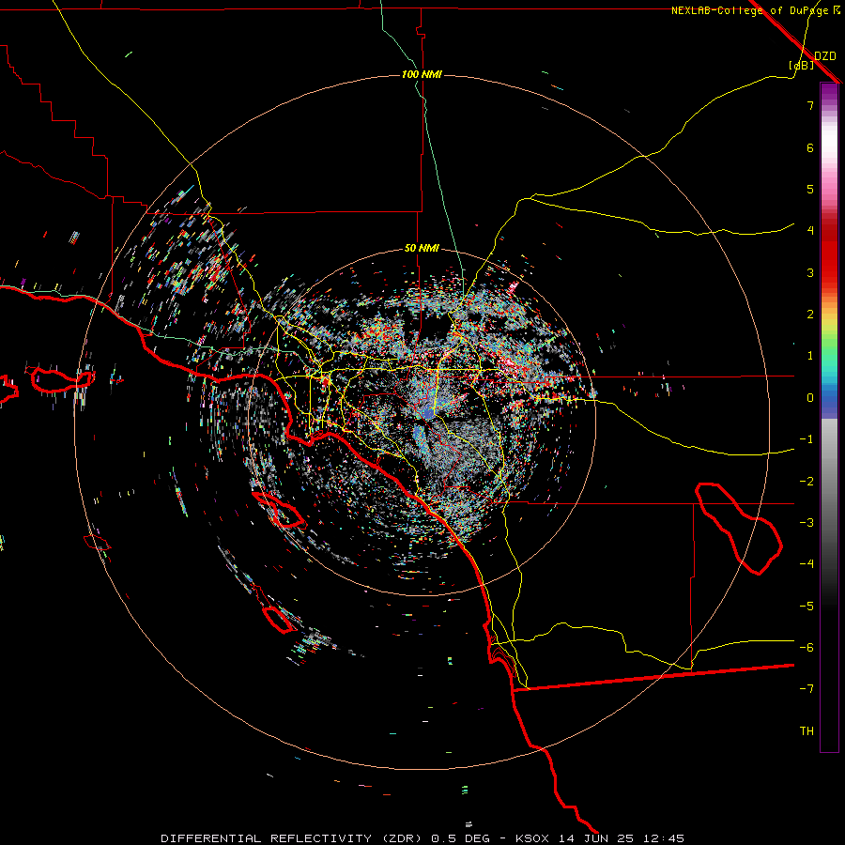845x845 pixels.
Task: Click the -4 value on color scale
Action: (807, 564)
